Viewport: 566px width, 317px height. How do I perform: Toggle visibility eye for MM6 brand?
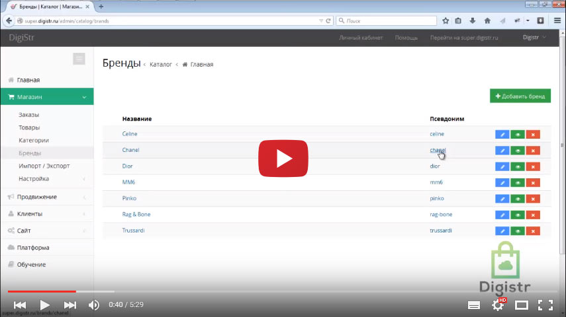[x=518, y=183]
